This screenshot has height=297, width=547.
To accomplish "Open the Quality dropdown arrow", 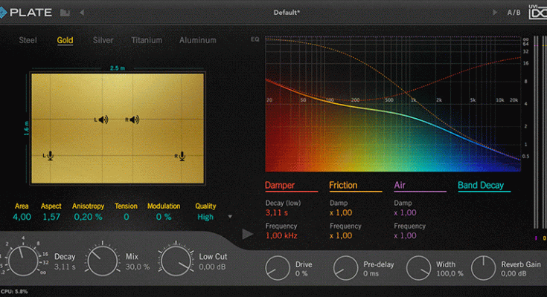I will 230,217.
